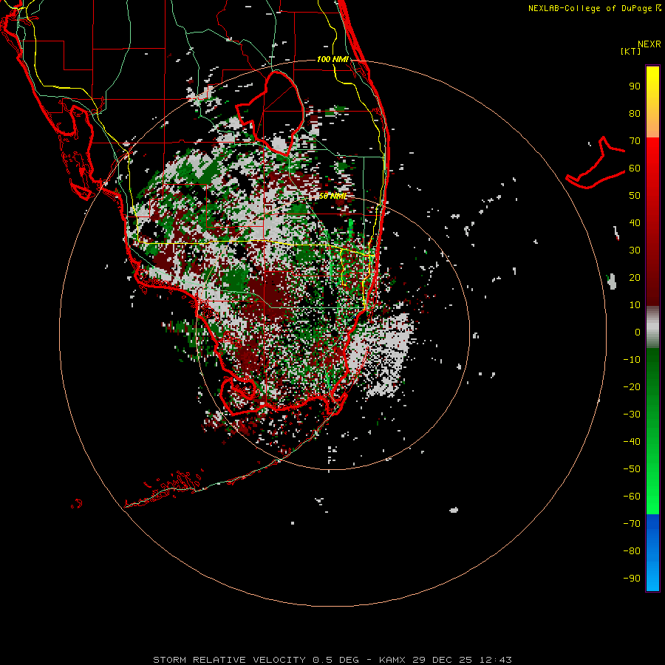This screenshot has height=665, width=665.
Task: Click the 100 NMI range ring label
Action: (332, 59)
